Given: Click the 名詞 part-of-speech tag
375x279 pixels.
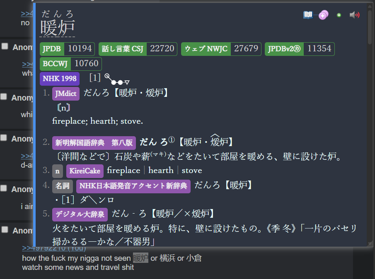Looking at the screenshot, I should point(63,186).
